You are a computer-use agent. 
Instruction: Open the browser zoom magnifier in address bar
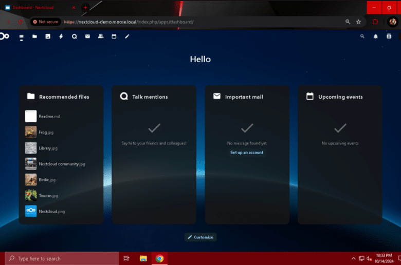coord(348,22)
